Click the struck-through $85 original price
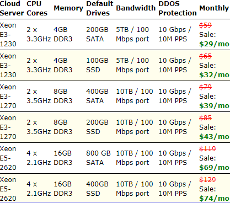Image resolution: width=230 pixels, height=203 pixels. coord(206,117)
